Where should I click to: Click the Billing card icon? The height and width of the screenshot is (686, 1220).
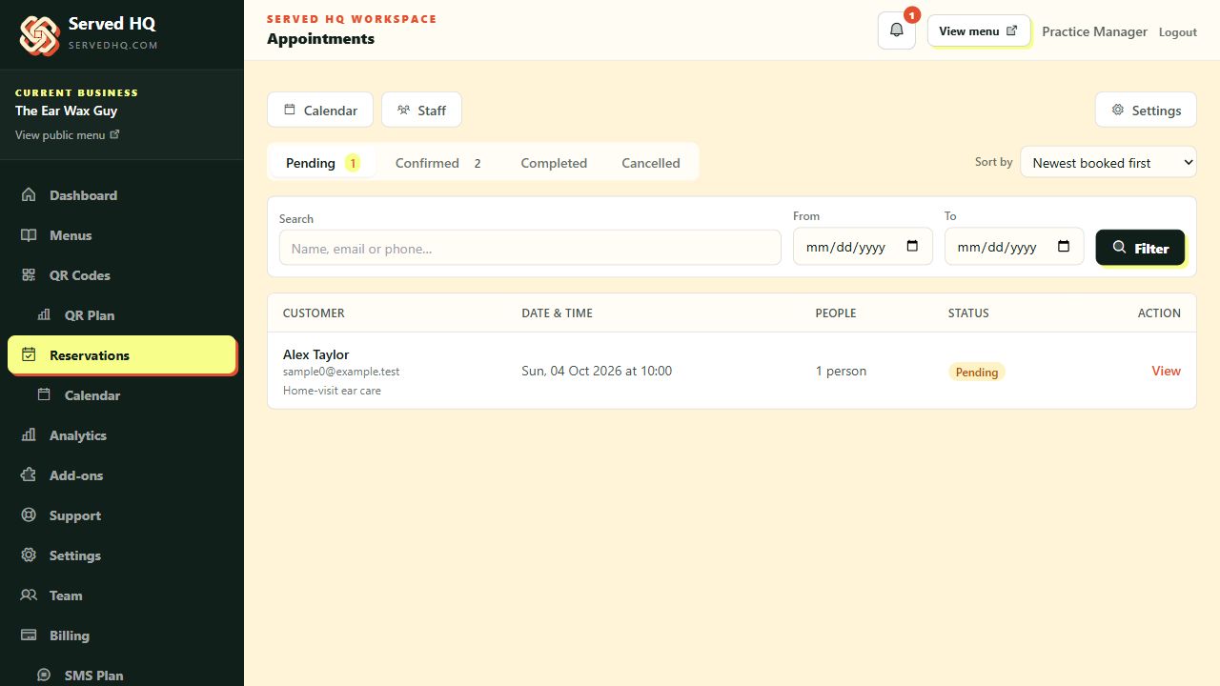(x=30, y=636)
